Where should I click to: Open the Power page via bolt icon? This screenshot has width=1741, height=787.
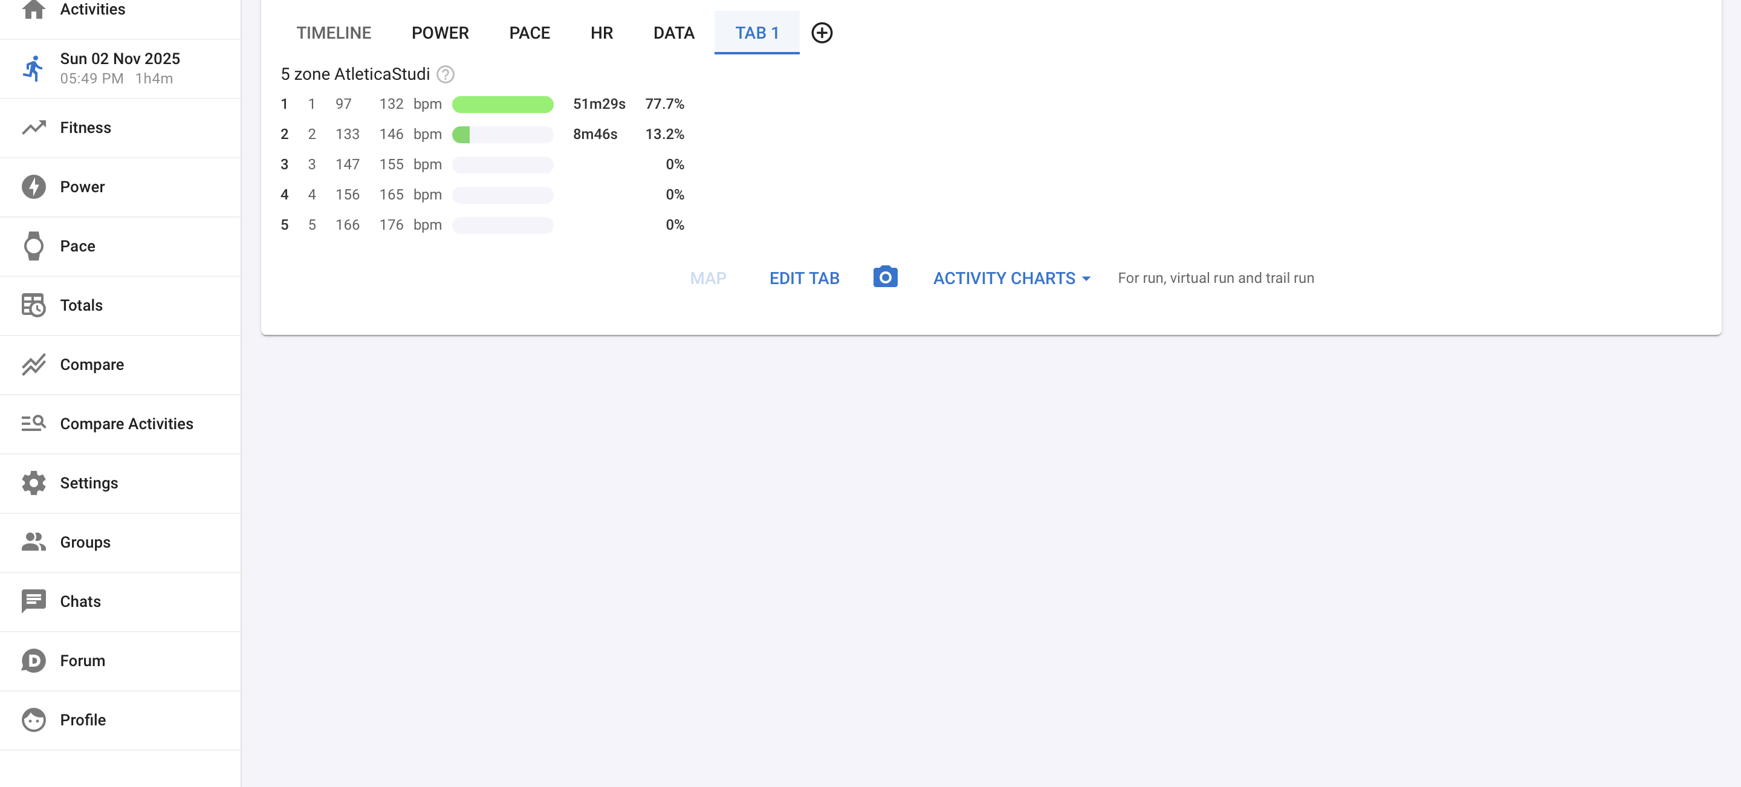tap(33, 187)
